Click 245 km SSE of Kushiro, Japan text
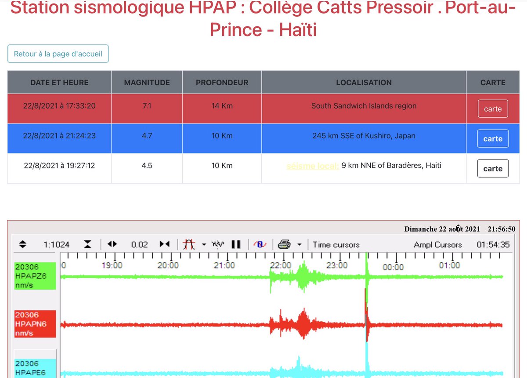Viewport: 527px width, 378px height. click(x=364, y=136)
